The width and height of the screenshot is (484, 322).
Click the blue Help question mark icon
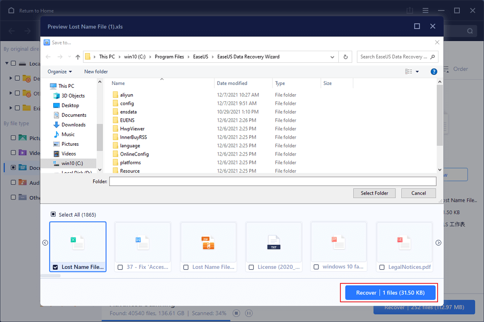434,71
